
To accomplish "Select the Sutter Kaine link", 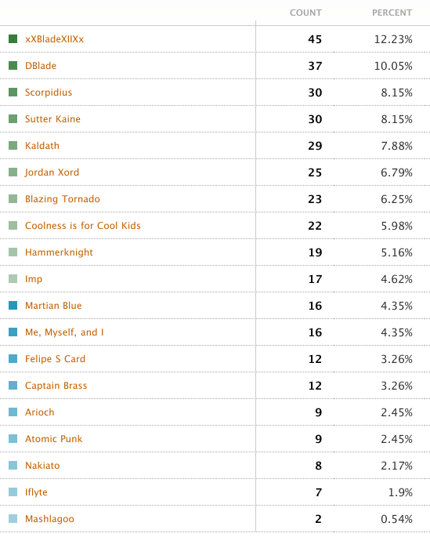I will point(52,119).
